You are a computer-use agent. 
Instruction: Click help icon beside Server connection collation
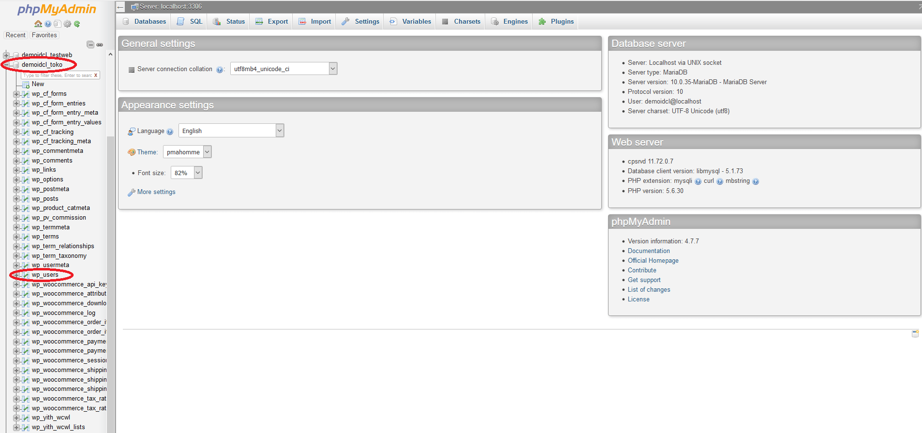(220, 70)
